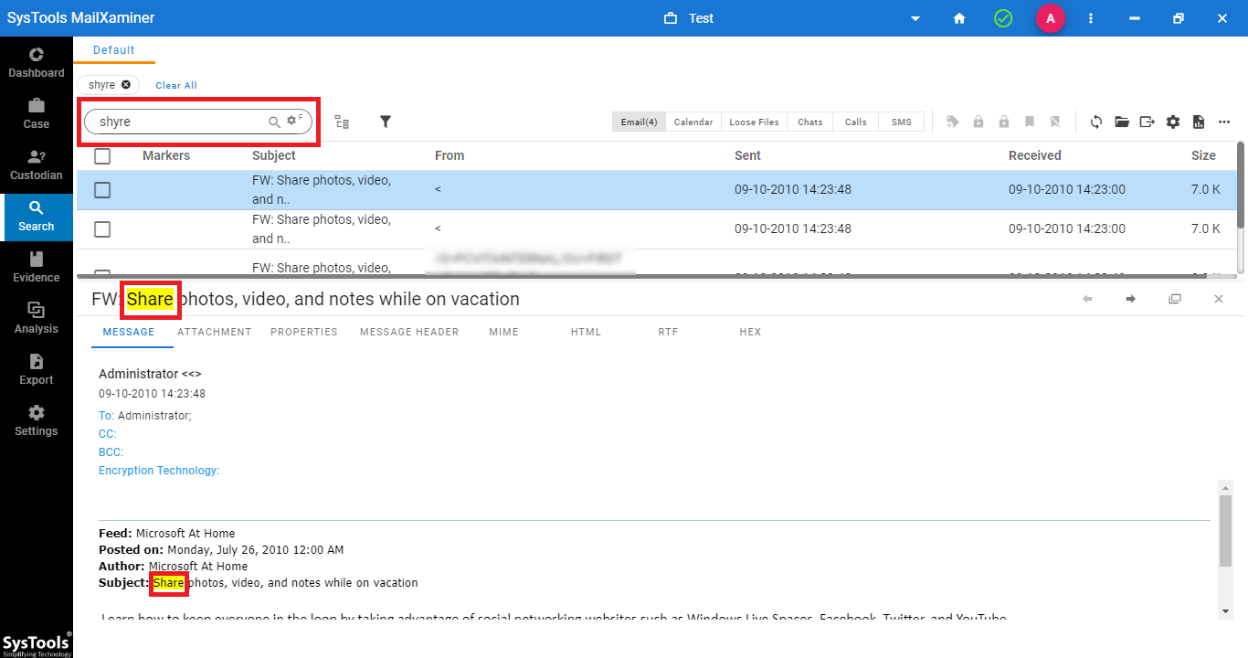Open the user avatar 'A' menu
The width and height of the screenshot is (1248, 658).
[1050, 18]
